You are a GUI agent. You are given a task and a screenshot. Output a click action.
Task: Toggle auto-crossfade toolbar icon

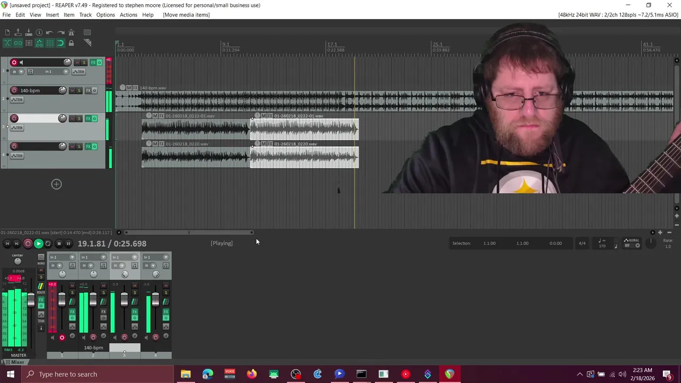[7, 43]
